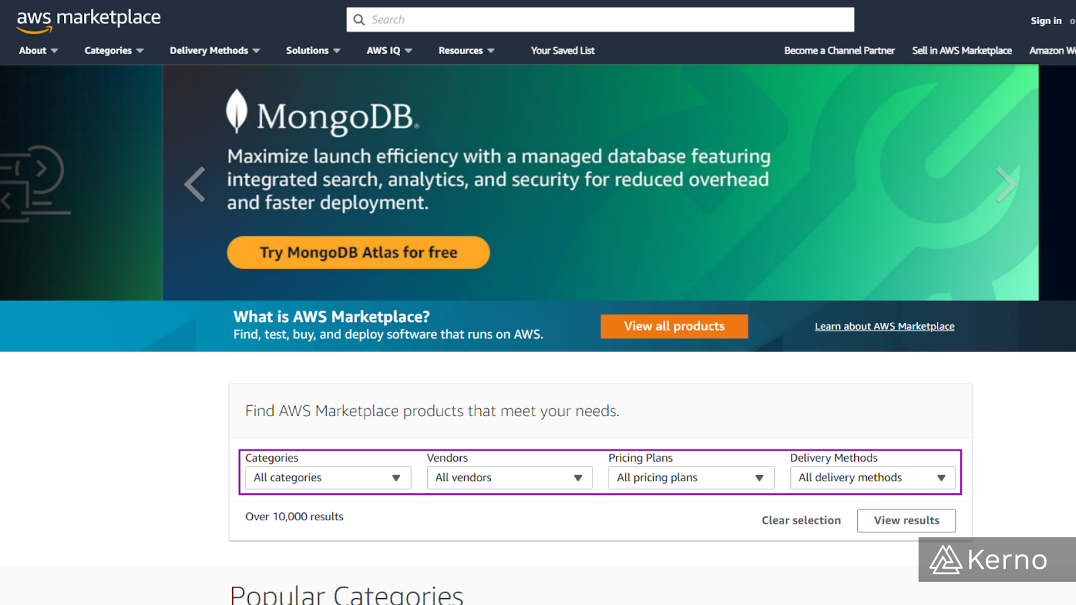Go to previous carousel slide arrow
Screen dimensions: 1076x605
(194, 184)
